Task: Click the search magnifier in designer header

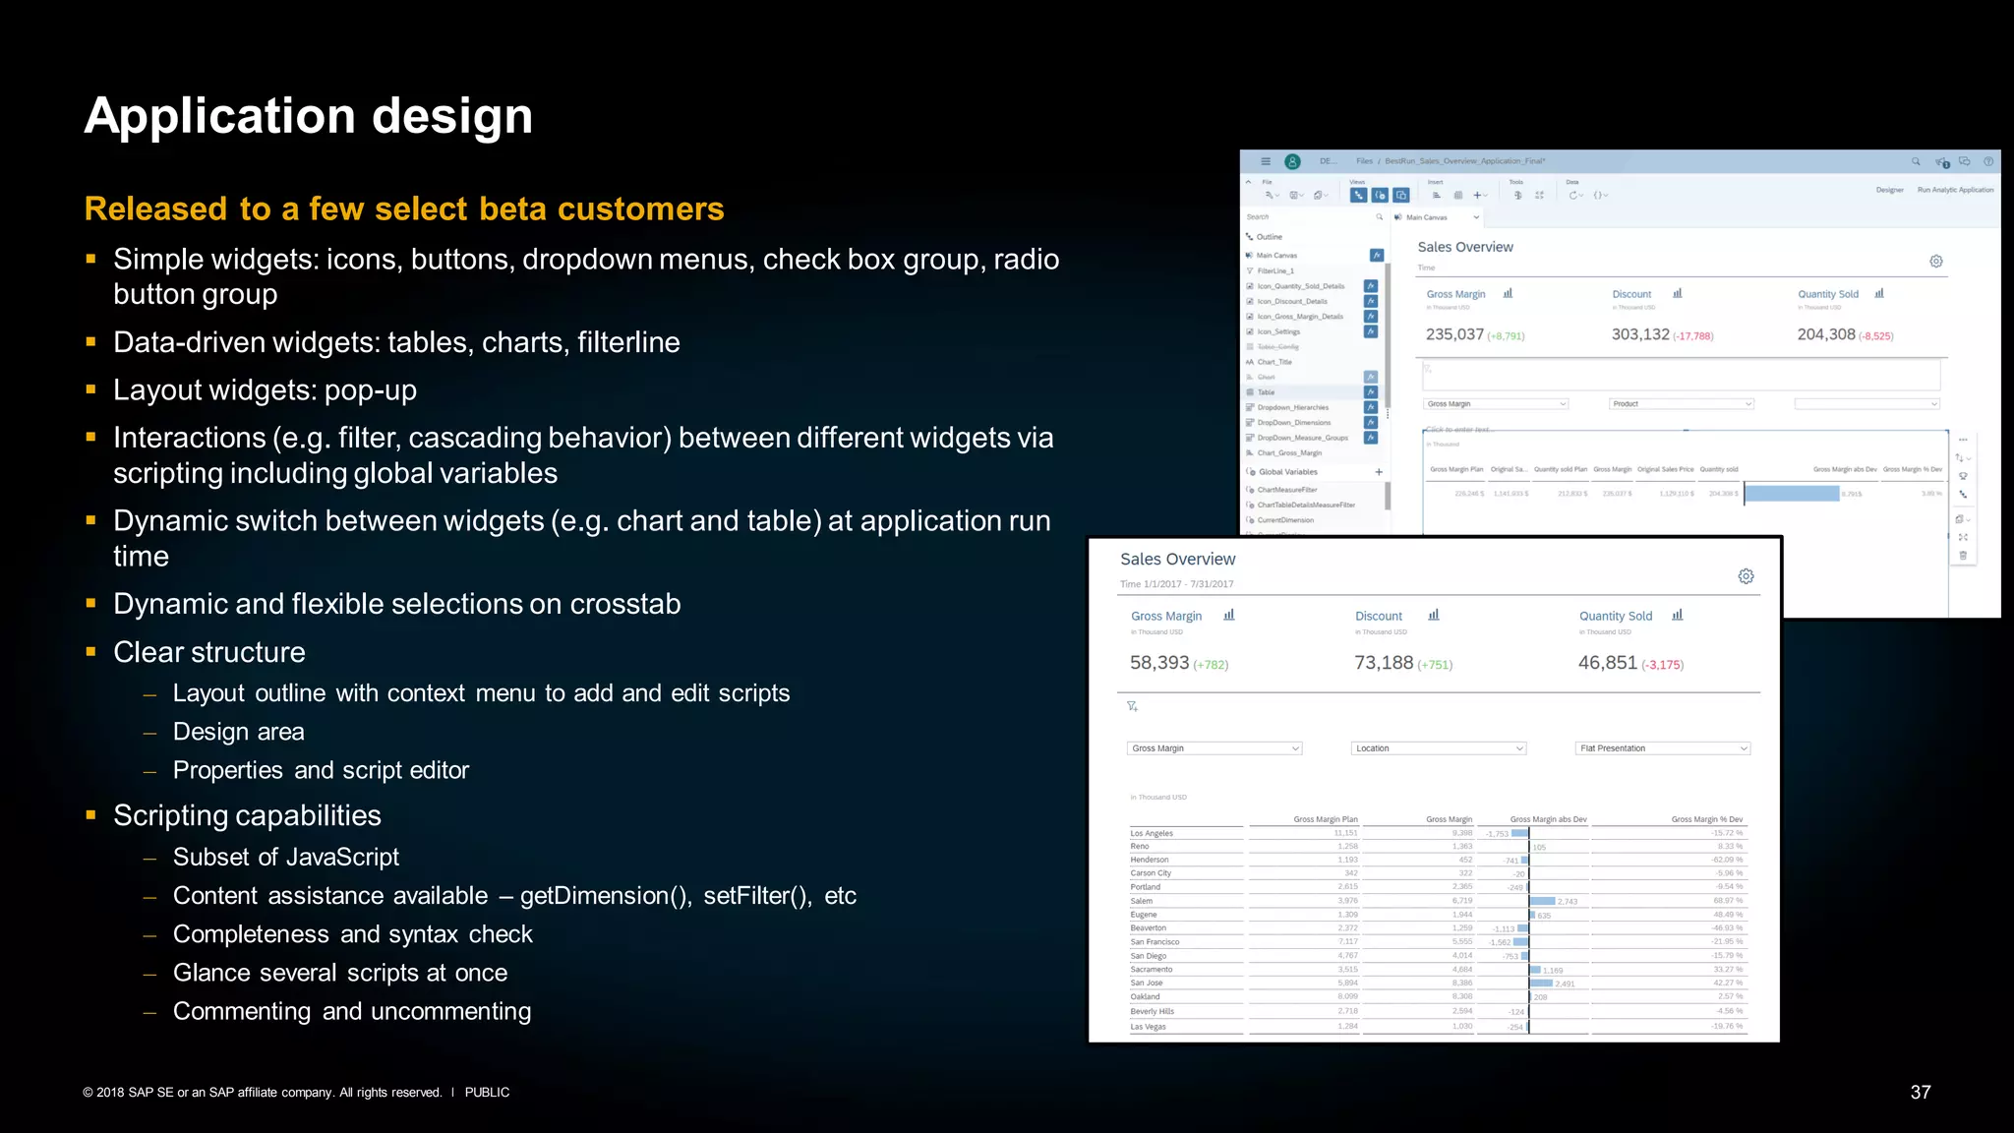Action: click(x=1916, y=161)
